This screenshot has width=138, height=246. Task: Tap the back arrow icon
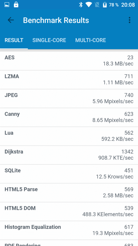11,20
